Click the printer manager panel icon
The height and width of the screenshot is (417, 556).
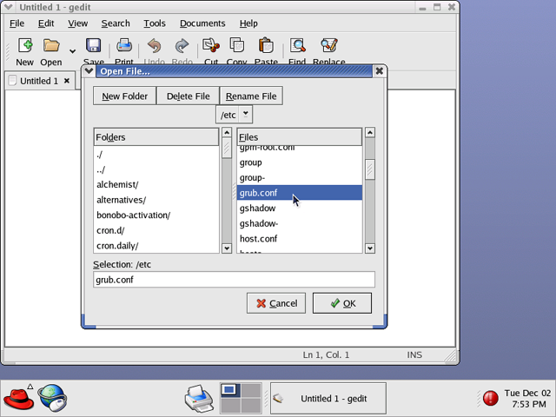pos(199,398)
